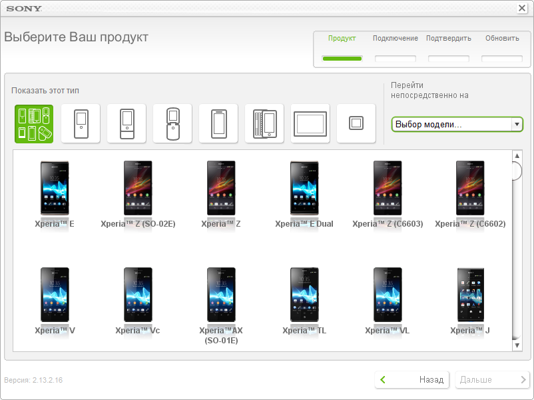Viewport: 534px width, 400px height.
Task: Filter by candybar phone with button
Action: tap(81, 123)
